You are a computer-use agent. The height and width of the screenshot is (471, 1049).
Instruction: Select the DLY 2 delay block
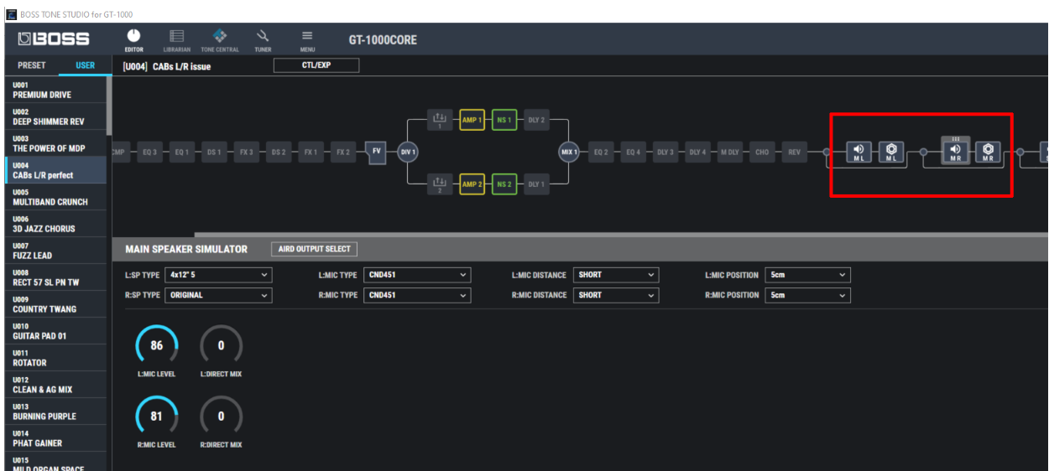(536, 120)
